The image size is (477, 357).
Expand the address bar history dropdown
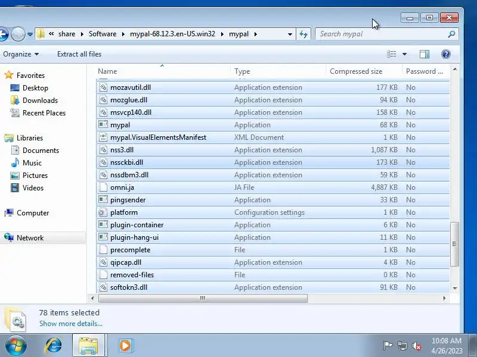coord(290,34)
